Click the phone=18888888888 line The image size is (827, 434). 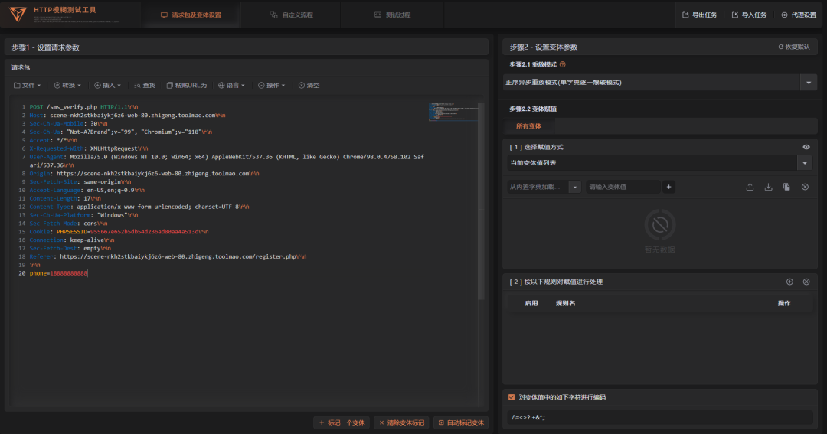pos(58,273)
